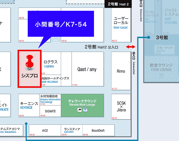This screenshot has height=141, width=179.
Task: Click booth number K8-62
Action: [x=64, y=41]
